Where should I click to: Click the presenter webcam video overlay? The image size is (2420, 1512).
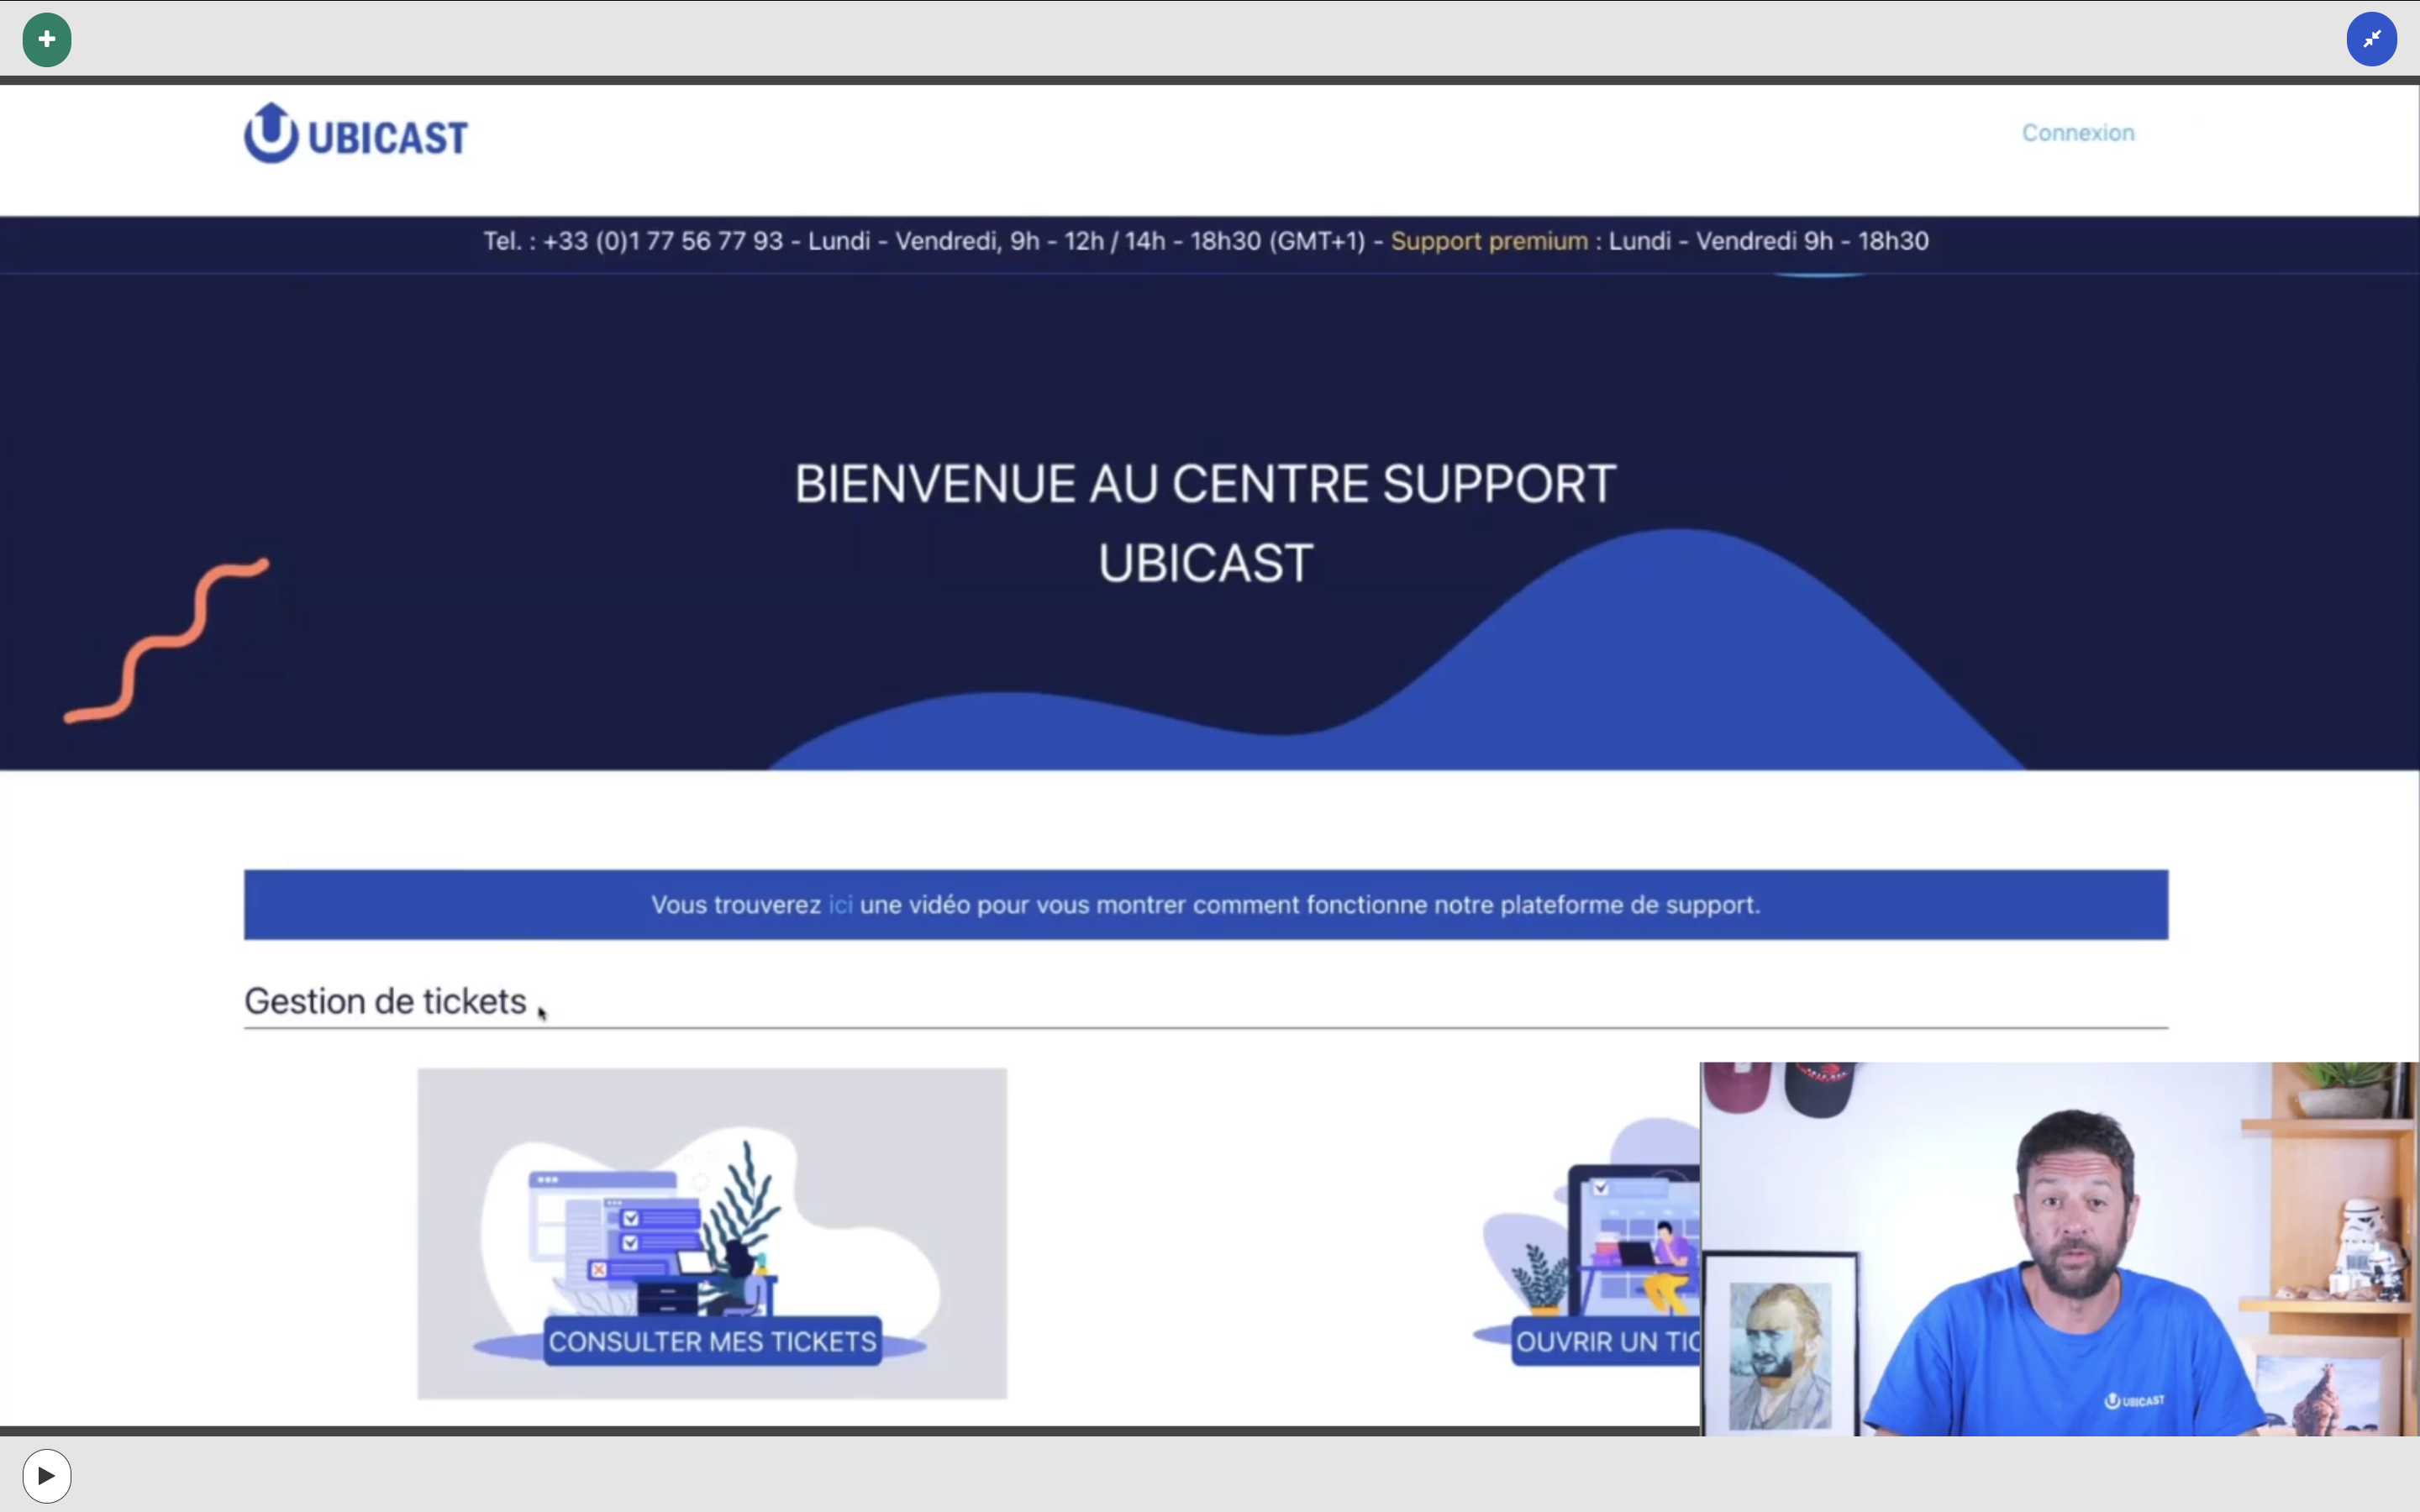pos(2059,1248)
